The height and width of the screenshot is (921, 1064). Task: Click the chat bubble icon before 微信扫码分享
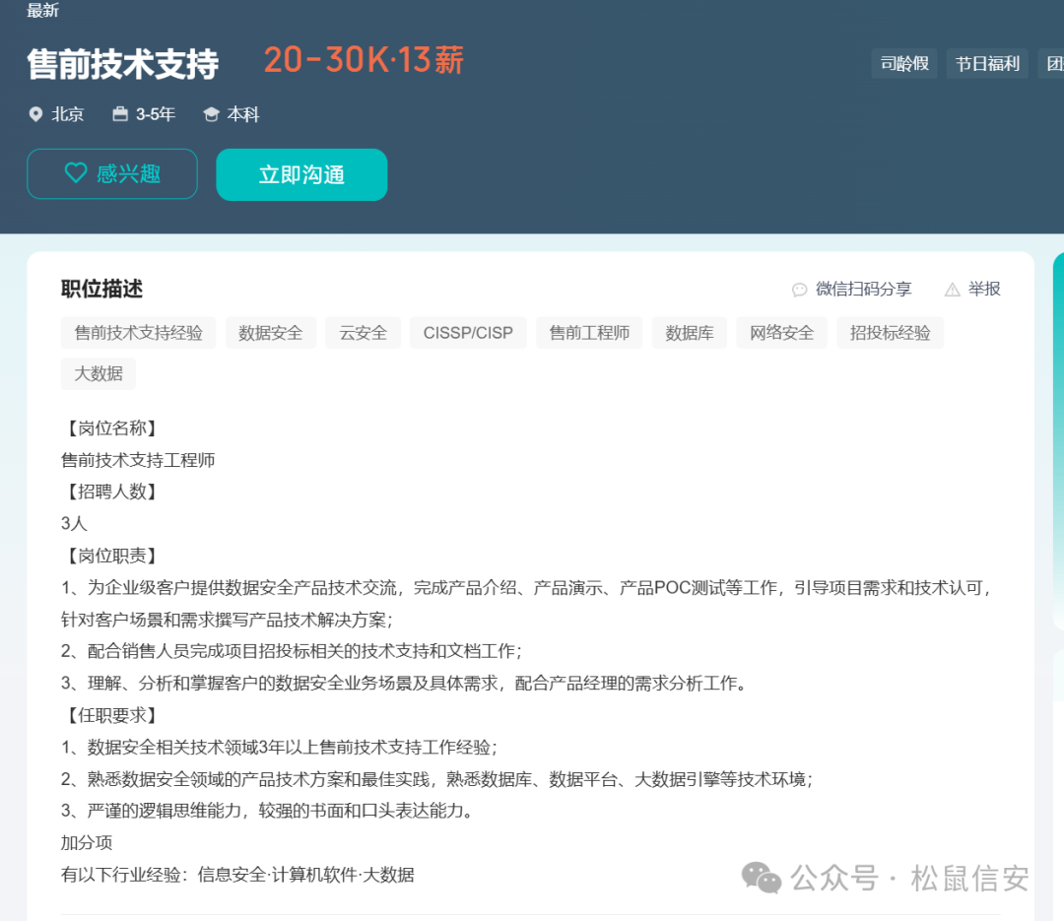(x=799, y=289)
